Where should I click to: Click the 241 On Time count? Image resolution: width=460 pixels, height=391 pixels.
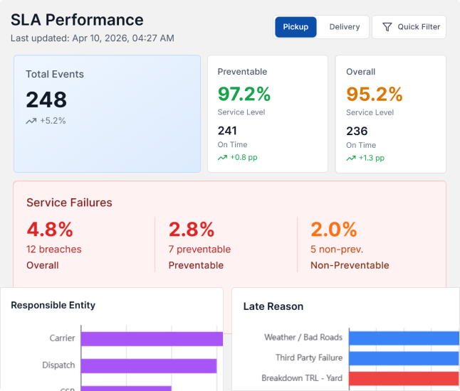(227, 131)
